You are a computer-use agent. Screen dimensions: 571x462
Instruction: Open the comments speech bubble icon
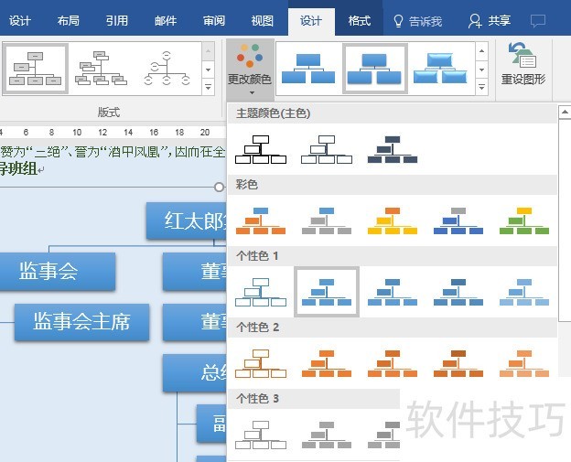pyautogui.click(x=538, y=21)
